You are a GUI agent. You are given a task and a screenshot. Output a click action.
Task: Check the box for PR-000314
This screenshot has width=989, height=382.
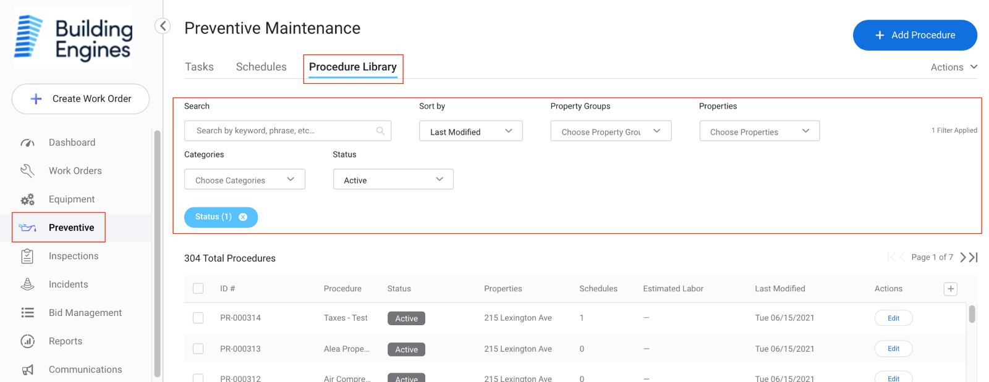click(x=198, y=318)
